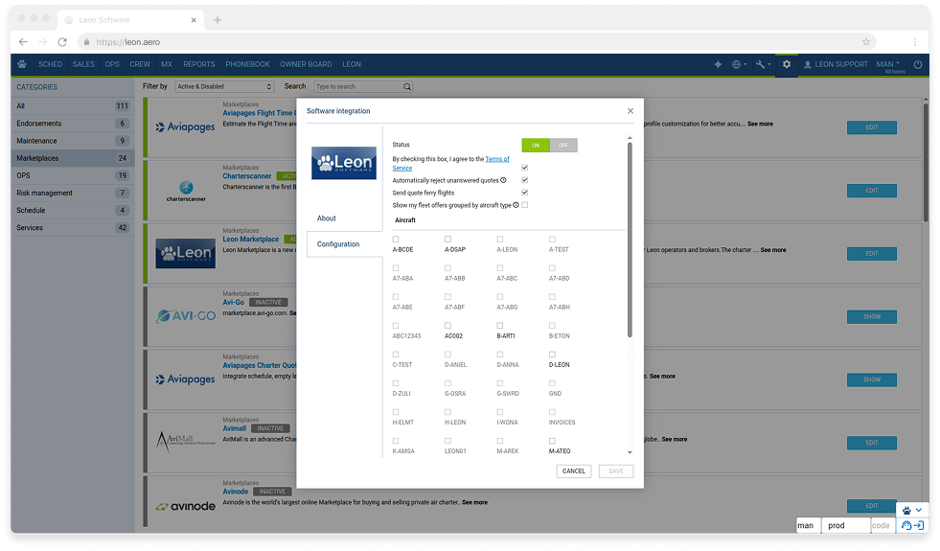The height and width of the screenshot is (551, 940).
Task: Open the PHONEBOOK menu
Action: pyautogui.click(x=247, y=64)
